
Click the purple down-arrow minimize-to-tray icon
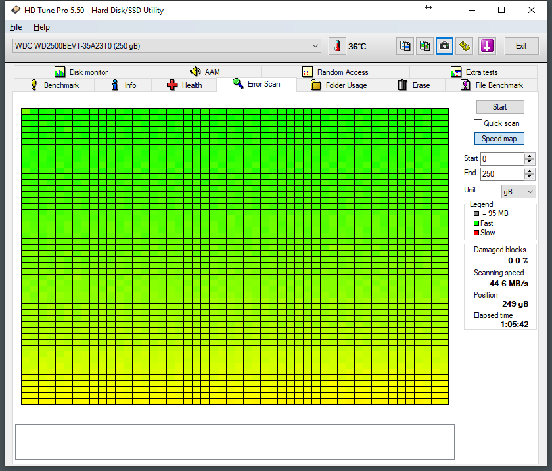pos(486,46)
